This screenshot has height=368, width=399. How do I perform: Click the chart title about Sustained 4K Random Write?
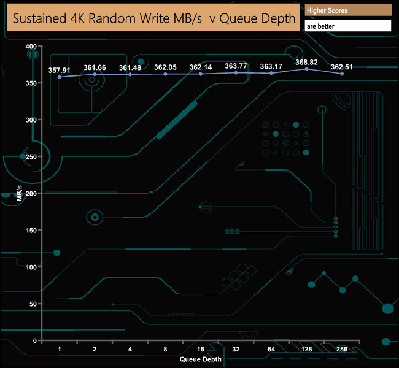[152, 18]
